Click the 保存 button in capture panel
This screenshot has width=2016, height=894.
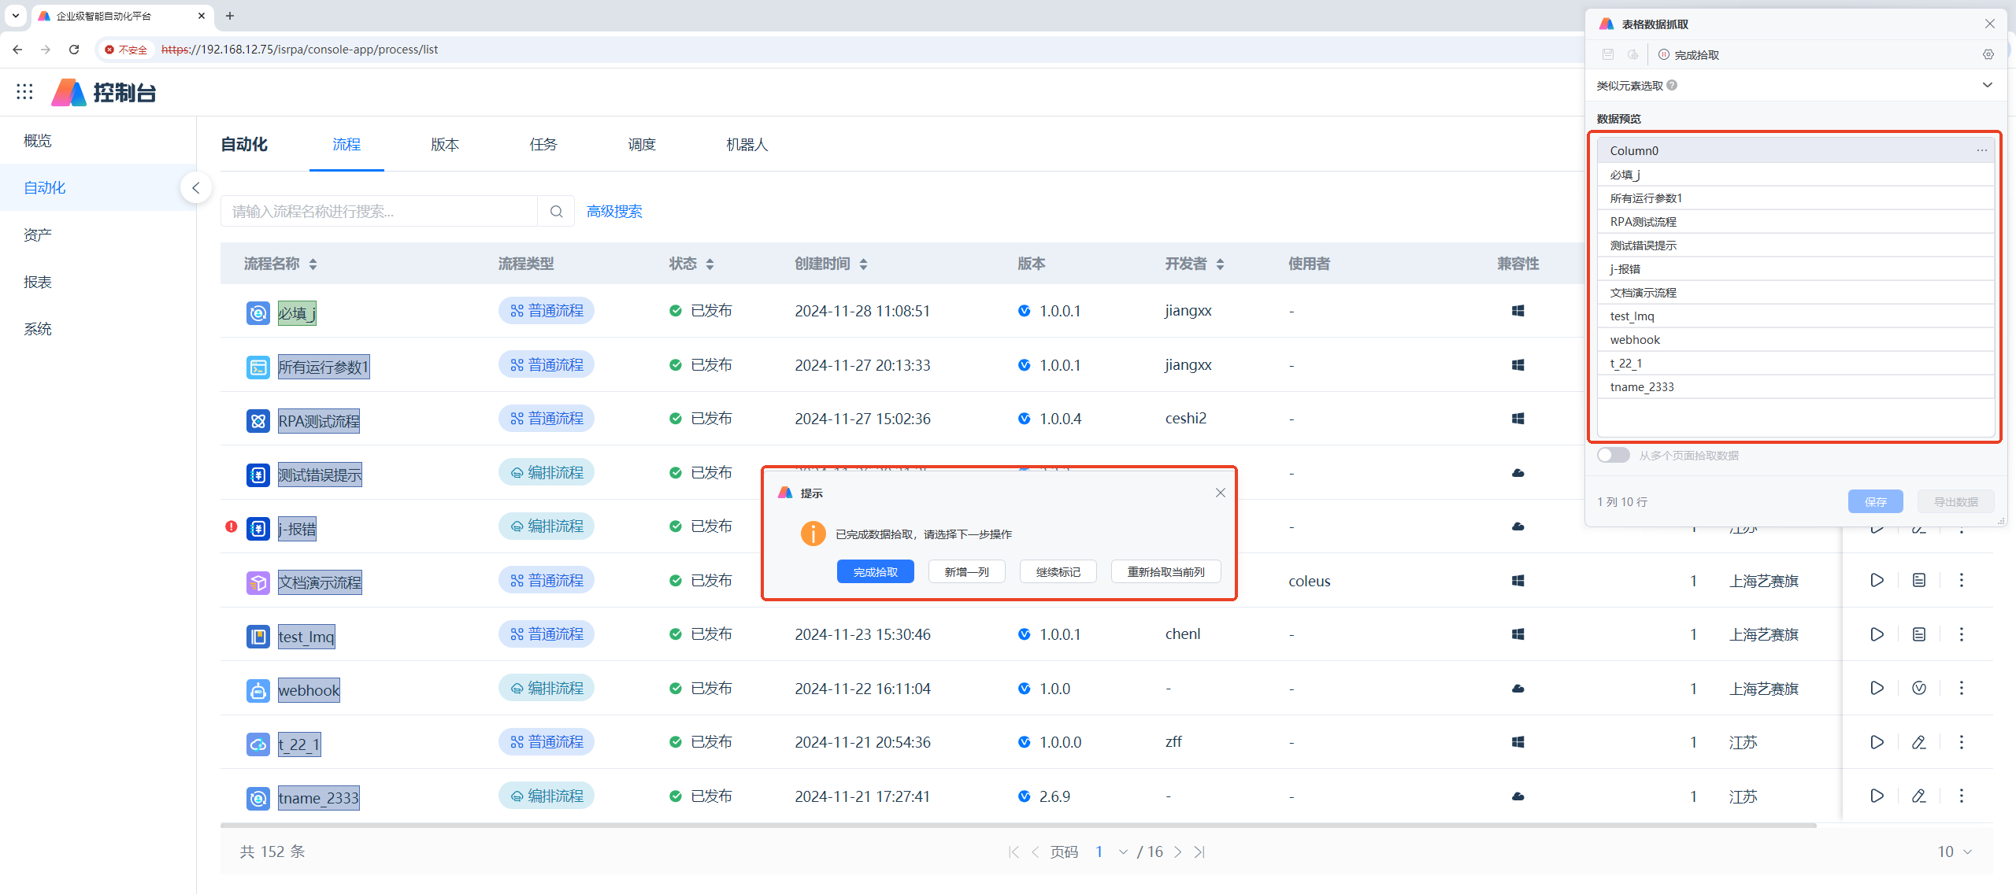point(1876,501)
